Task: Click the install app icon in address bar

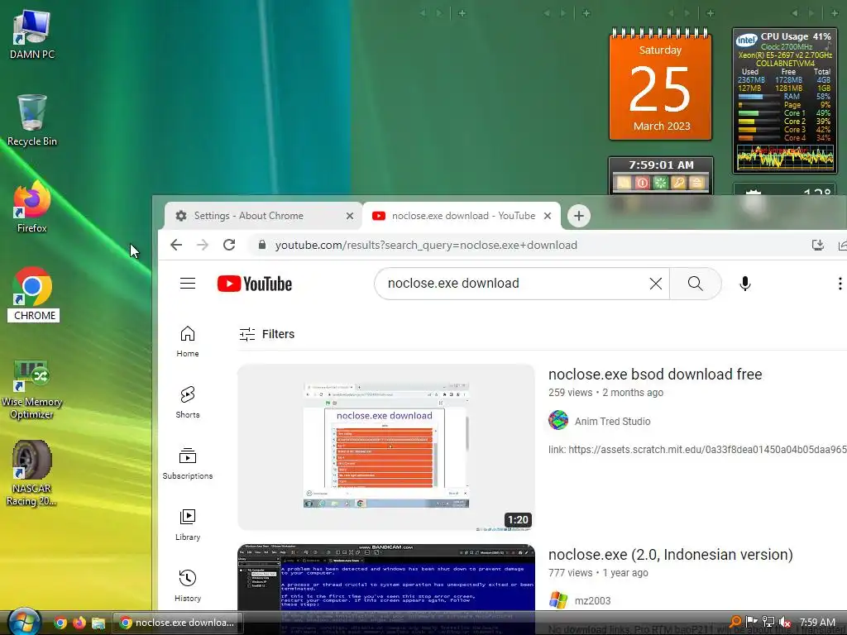Action: click(818, 245)
